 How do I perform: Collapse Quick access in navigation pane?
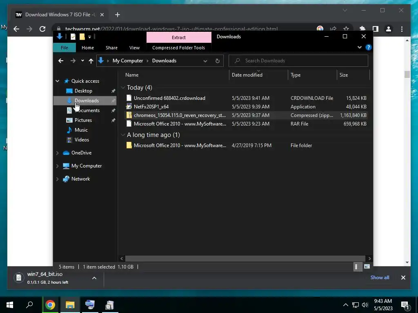[x=57, y=81]
